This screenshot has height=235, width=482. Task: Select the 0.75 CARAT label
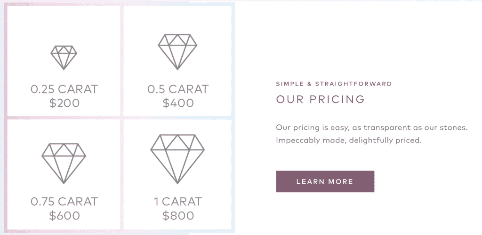(64, 202)
